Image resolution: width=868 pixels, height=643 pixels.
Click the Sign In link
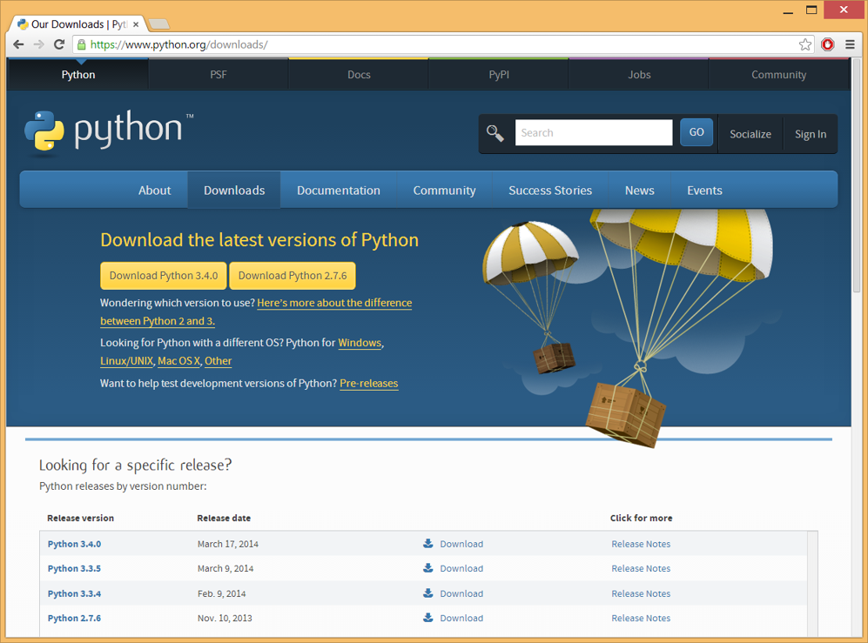(x=811, y=134)
